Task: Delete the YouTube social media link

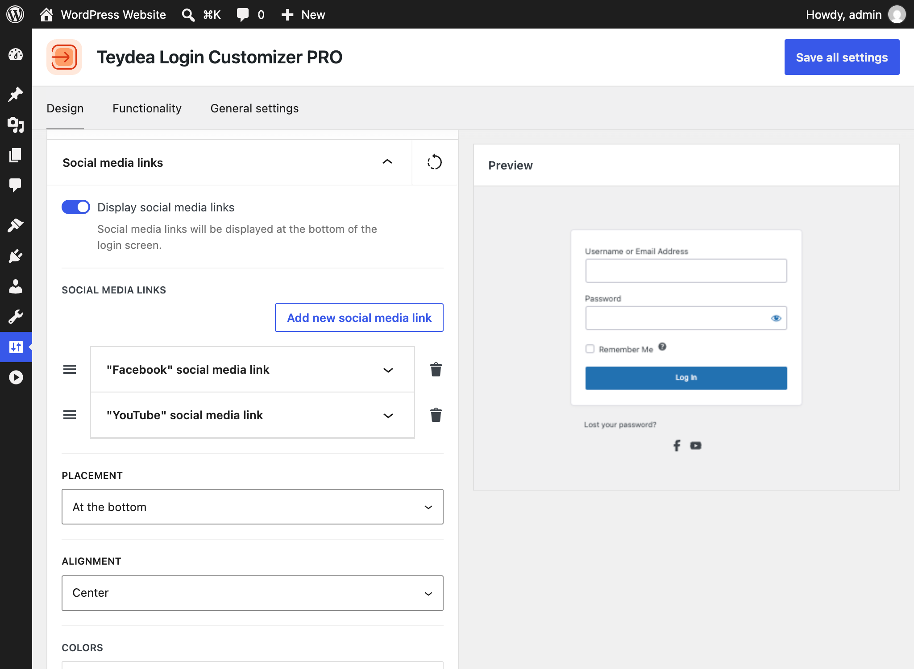Action: tap(436, 415)
